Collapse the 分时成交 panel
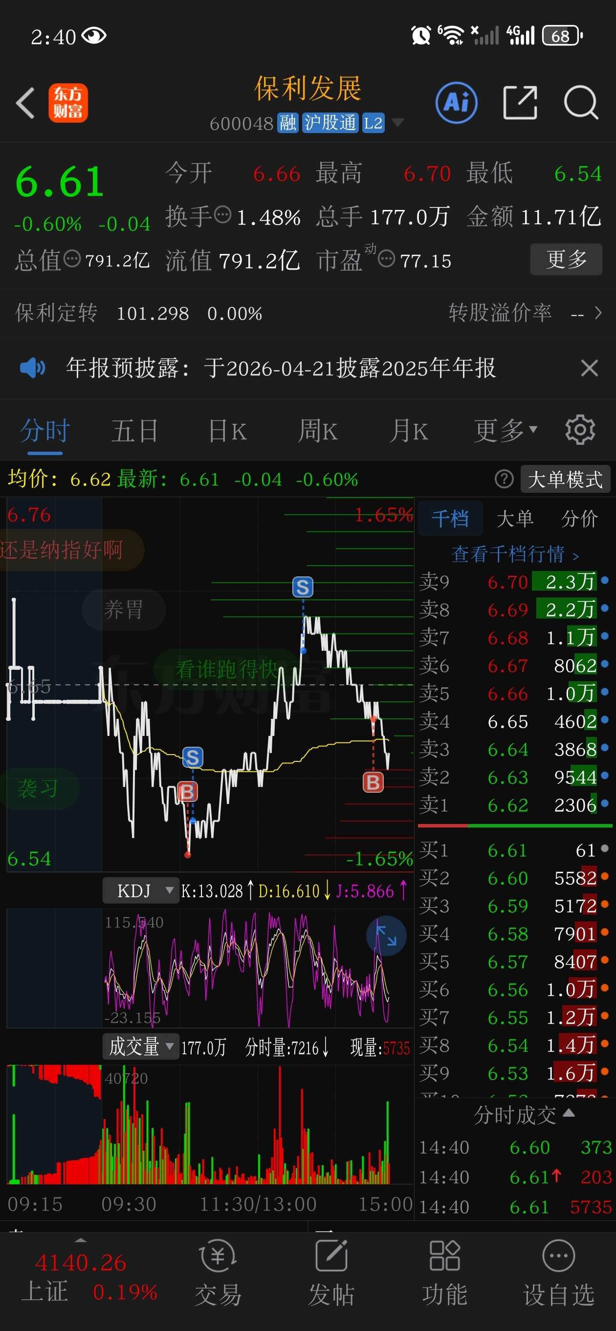Screen dimensions: 616x1331 (569, 1112)
